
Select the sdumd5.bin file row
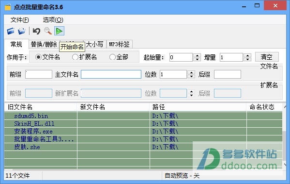(143, 116)
